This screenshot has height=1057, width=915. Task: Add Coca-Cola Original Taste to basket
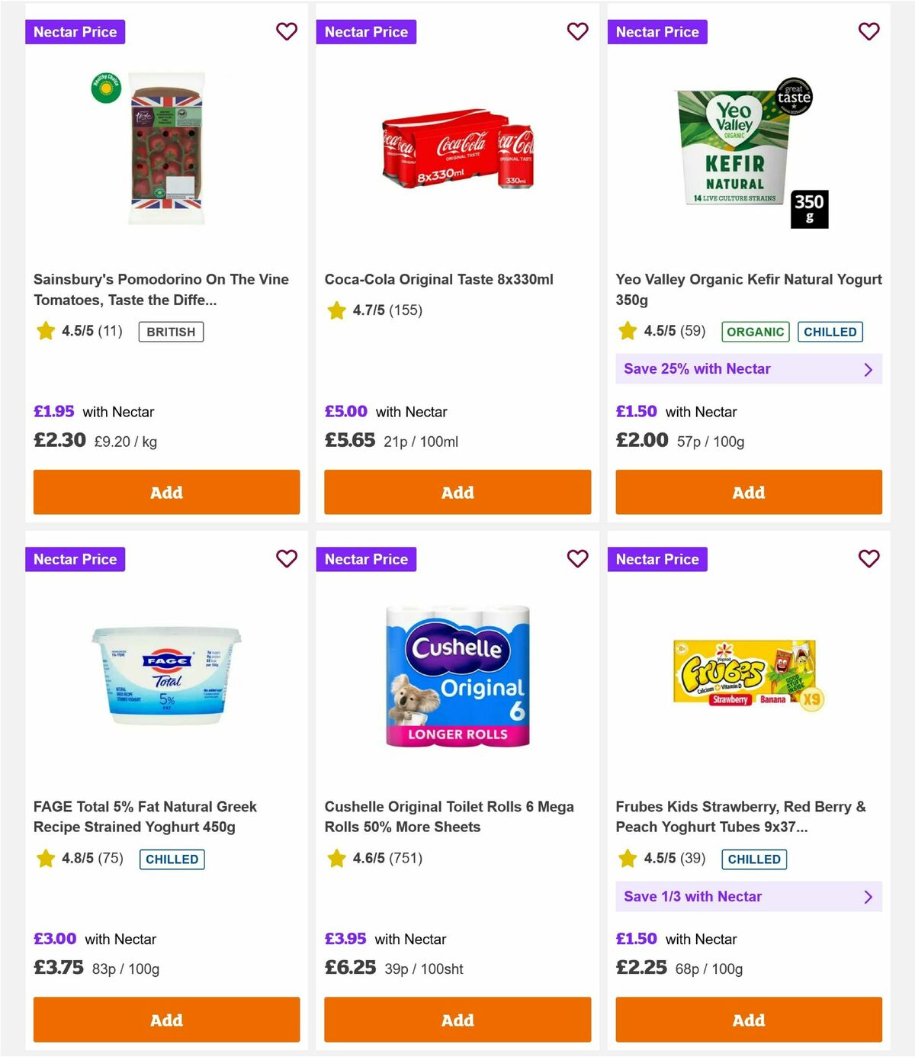pos(457,492)
